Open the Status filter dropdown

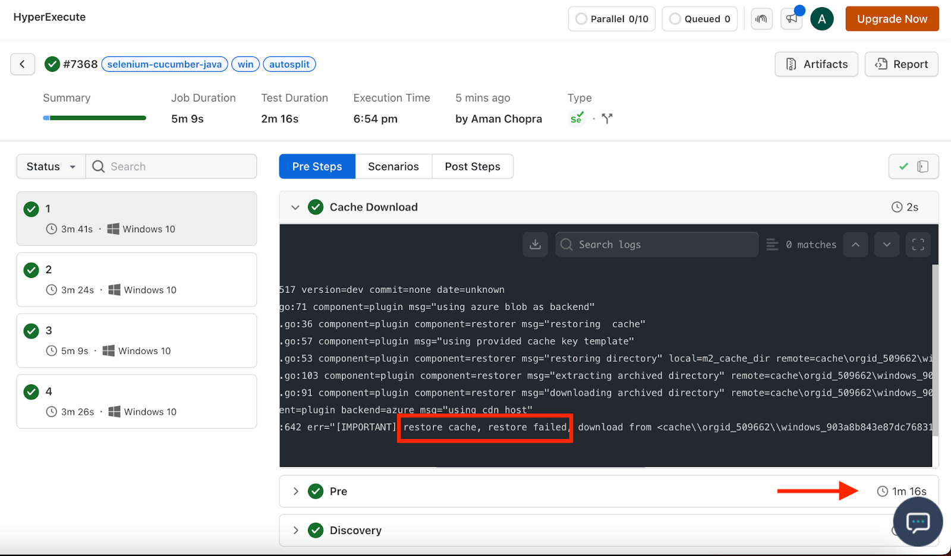(50, 166)
